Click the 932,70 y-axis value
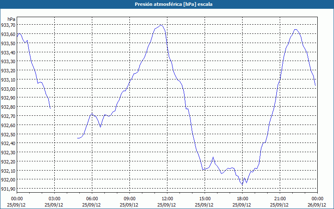 [8, 116]
